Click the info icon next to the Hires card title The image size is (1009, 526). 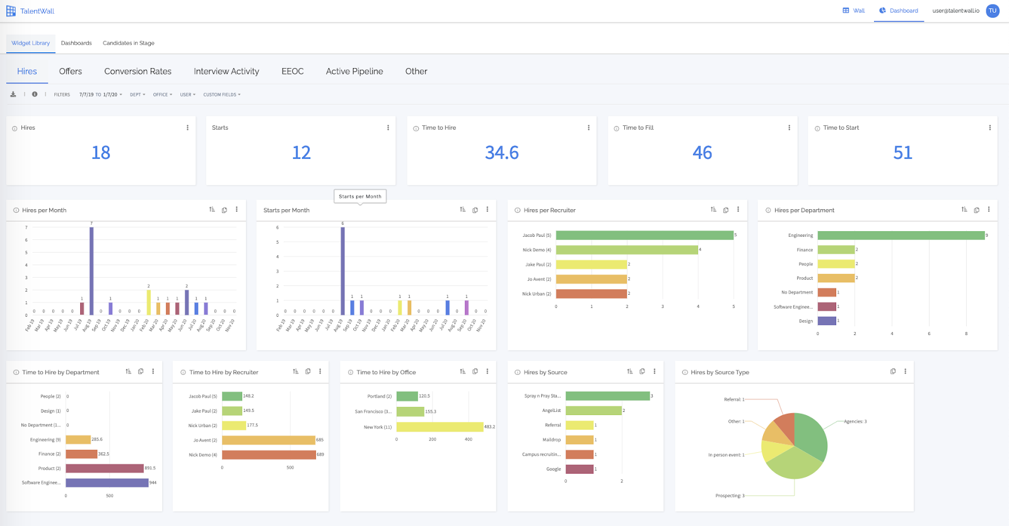[x=15, y=129]
